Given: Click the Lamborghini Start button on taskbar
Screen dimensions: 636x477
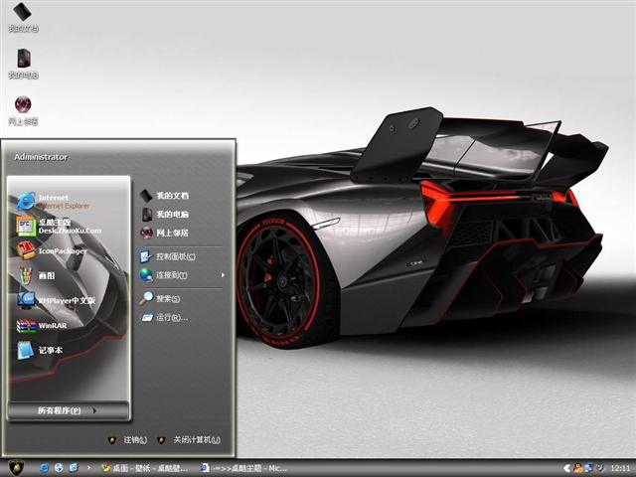Looking at the screenshot, I should [x=16, y=467].
